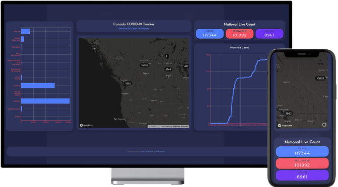
Task: Tap the phone Recovered card
Action: pos(302,163)
